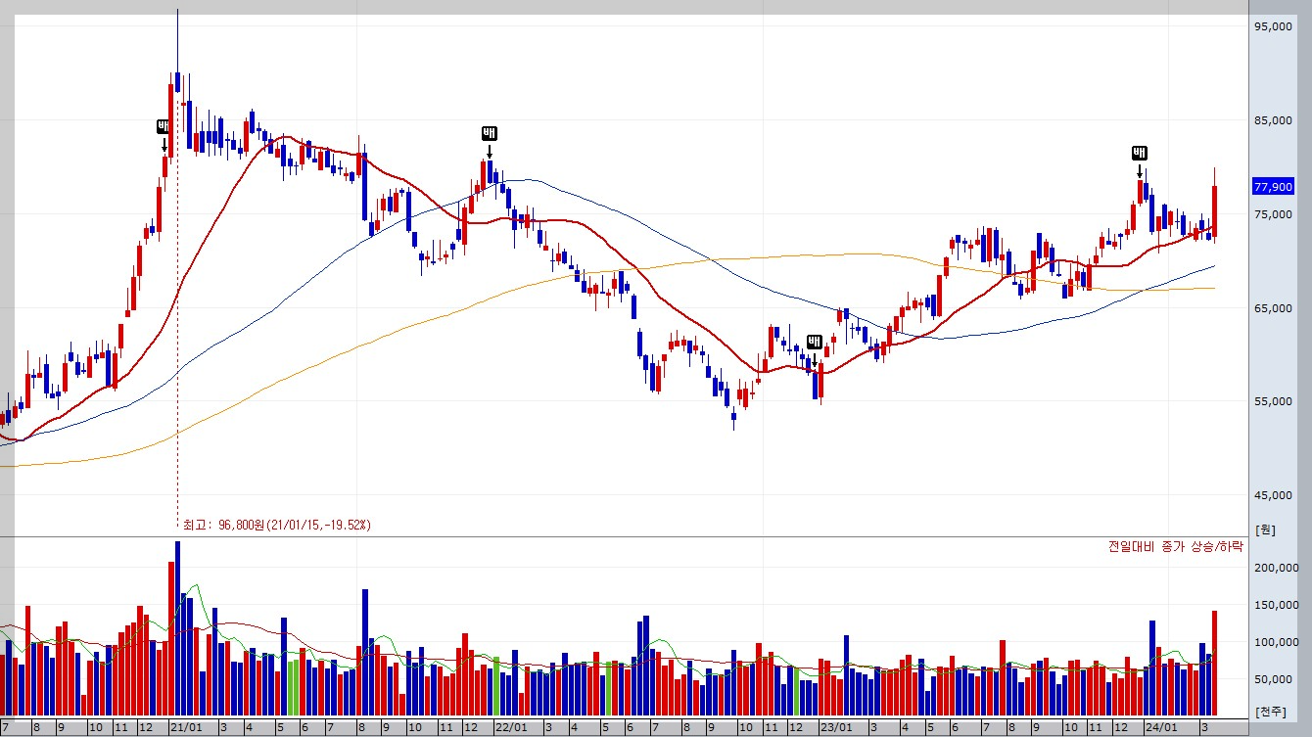The width and height of the screenshot is (1312, 737).
Task: Click the 95,000 price axis label
Action: pos(1274,27)
